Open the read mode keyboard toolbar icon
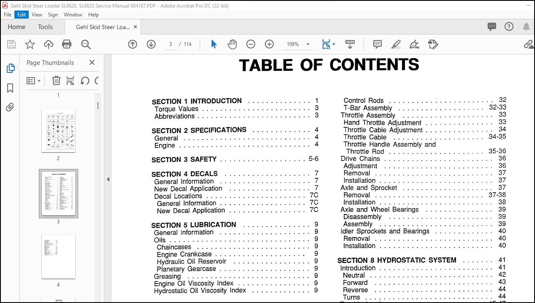 350,44
